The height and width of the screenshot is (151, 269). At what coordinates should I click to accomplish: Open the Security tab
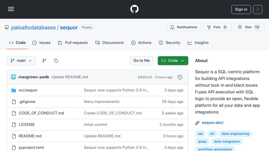[170, 43]
